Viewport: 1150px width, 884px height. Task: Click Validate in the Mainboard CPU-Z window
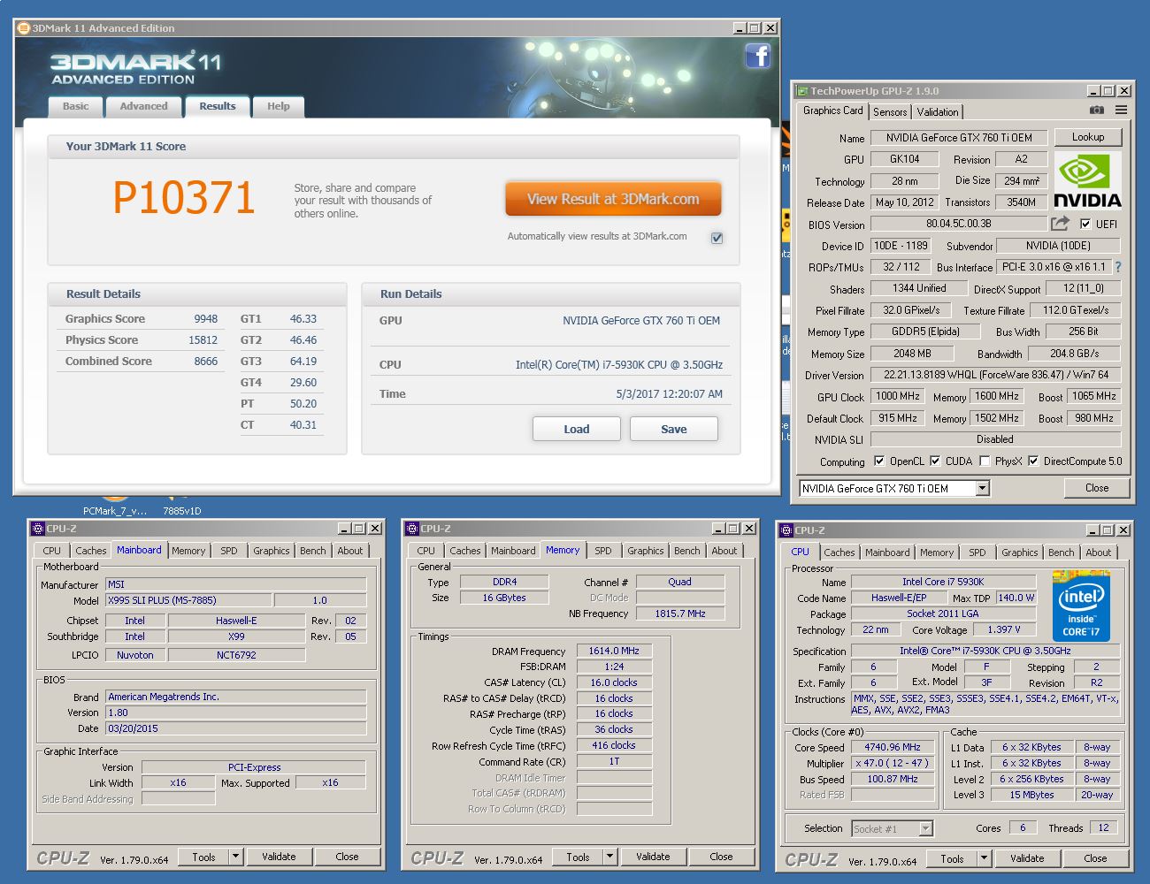coord(279,857)
